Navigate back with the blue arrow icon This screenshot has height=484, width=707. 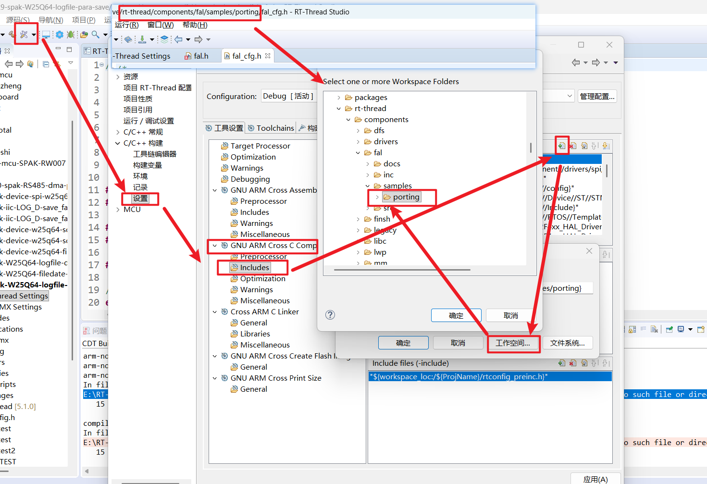(178, 39)
